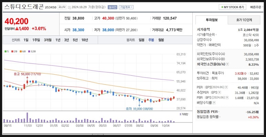Open the 시가총액순위 link
The image size is (266, 137).
tap(207, 35)
